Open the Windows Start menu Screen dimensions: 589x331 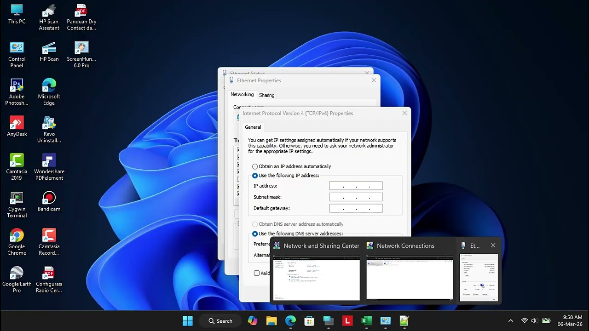coord(188,321)
